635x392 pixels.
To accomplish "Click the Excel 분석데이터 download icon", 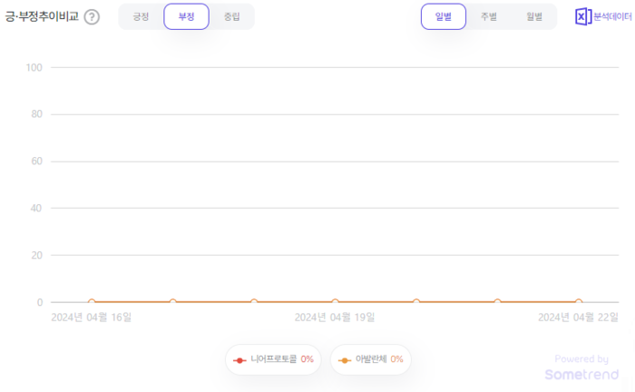I will [583, 16].
